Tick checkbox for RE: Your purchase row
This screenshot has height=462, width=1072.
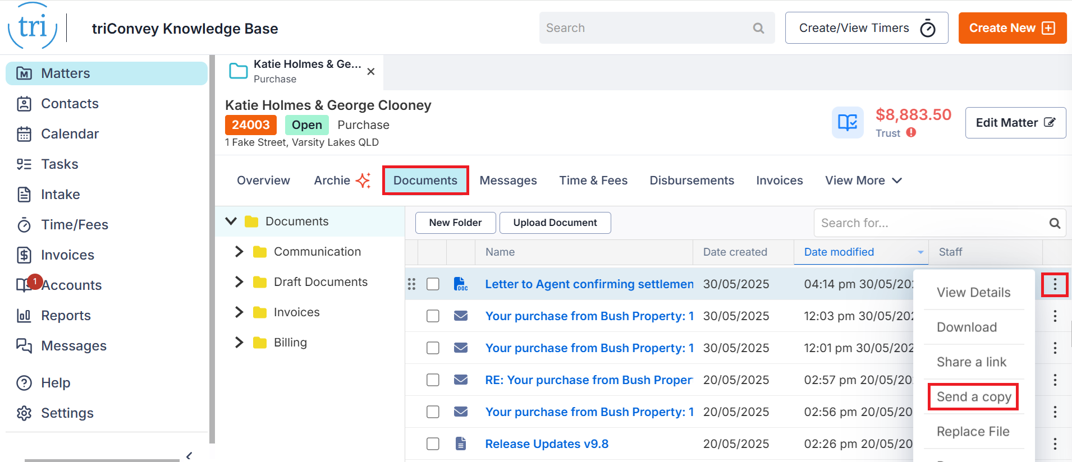(433, 380)
